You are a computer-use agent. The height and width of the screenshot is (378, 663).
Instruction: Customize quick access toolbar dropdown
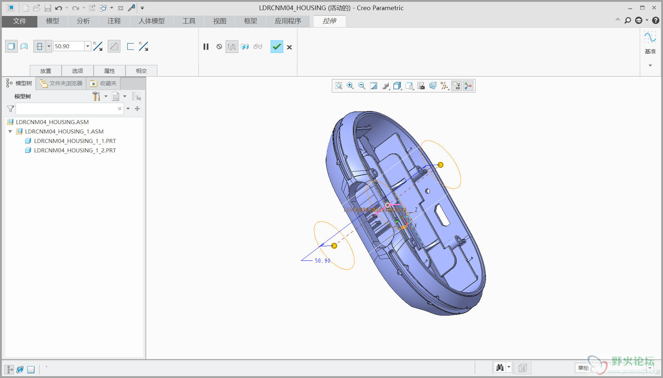[x=142, y=8]
